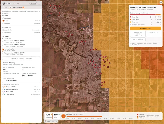Viewport: 164px width, 124px height.
Task: Enable the Predicción checkbox
Action: pos(3,18)
